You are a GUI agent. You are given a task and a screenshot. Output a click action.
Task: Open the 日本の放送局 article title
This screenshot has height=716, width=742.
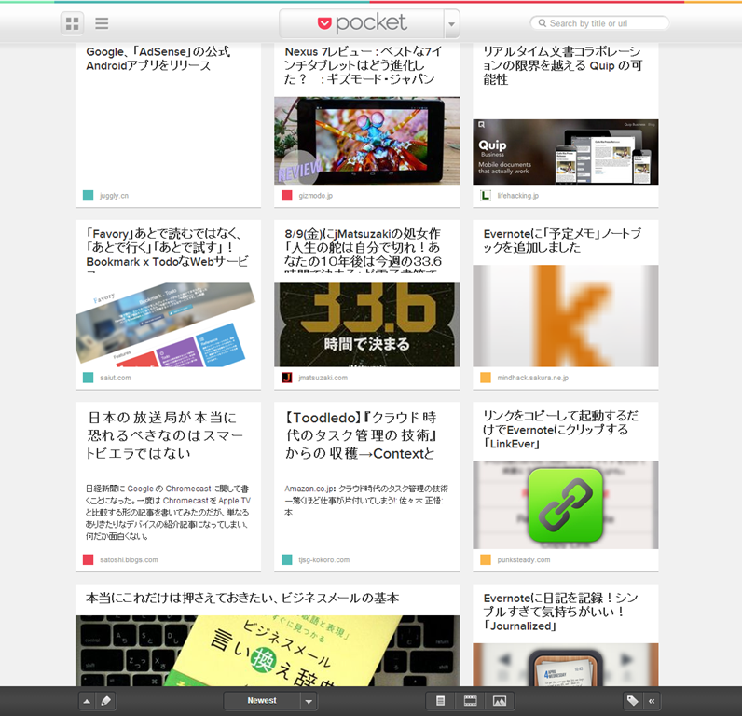click(165, 435)
